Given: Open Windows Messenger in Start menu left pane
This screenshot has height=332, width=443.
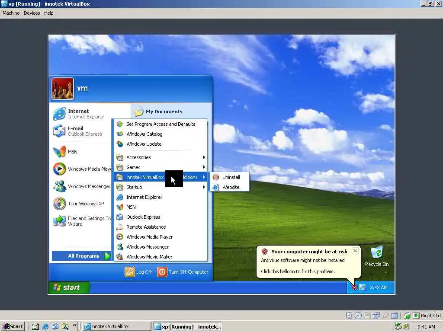Looking at the screenshot, I should (x=82, y=186).
